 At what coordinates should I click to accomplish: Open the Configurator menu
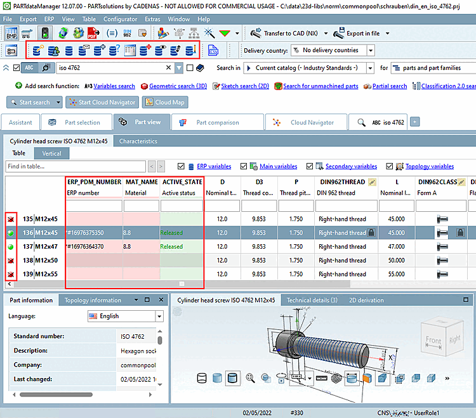coord(120,19)
